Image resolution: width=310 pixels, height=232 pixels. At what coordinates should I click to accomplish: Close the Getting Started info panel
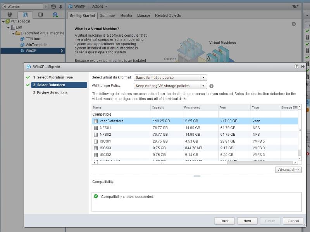tap(294, 24)
